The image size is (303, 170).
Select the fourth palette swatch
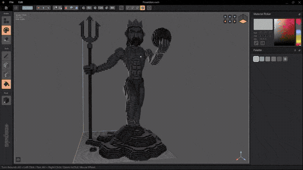pos(273,59)
